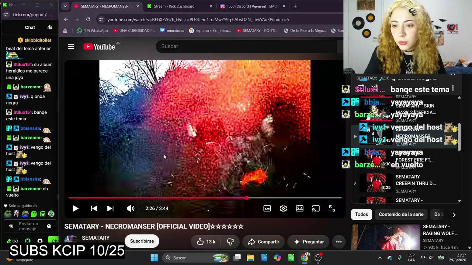Screen dimensions: 472x265
Task: Close the Kick Dashboard tab
Action: (211, 6)
